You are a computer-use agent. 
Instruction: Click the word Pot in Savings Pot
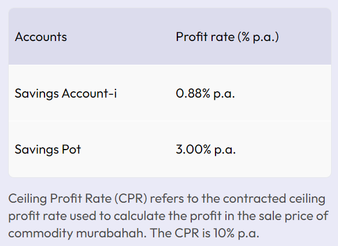pyautogui.click(x=71, y=150)
